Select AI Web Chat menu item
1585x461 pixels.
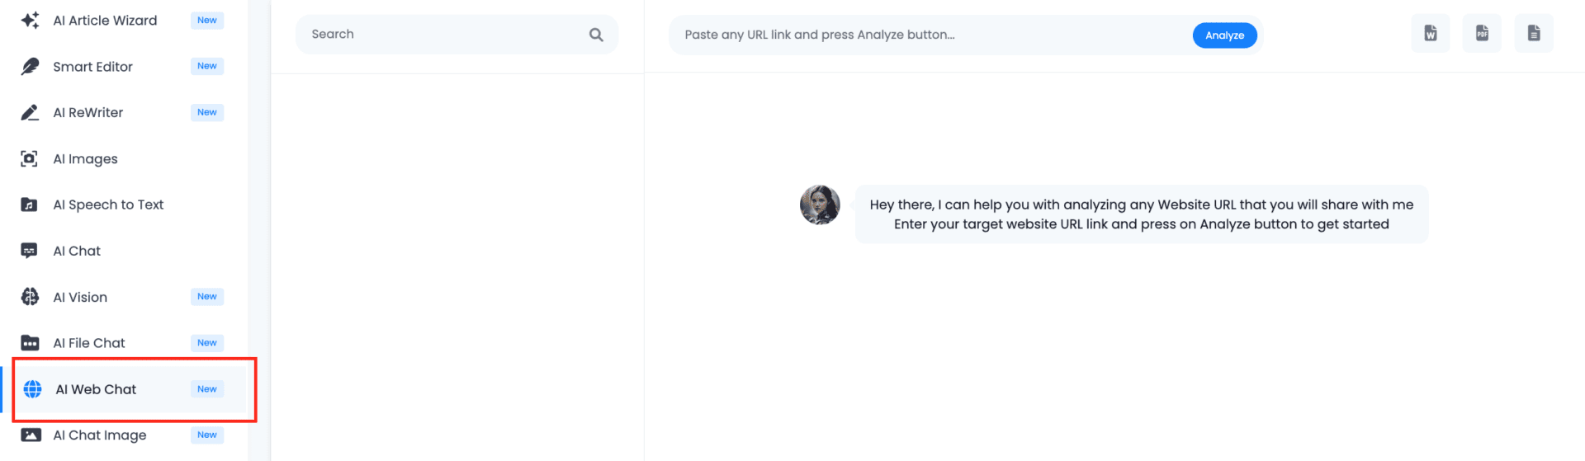[x=96, y=389]
